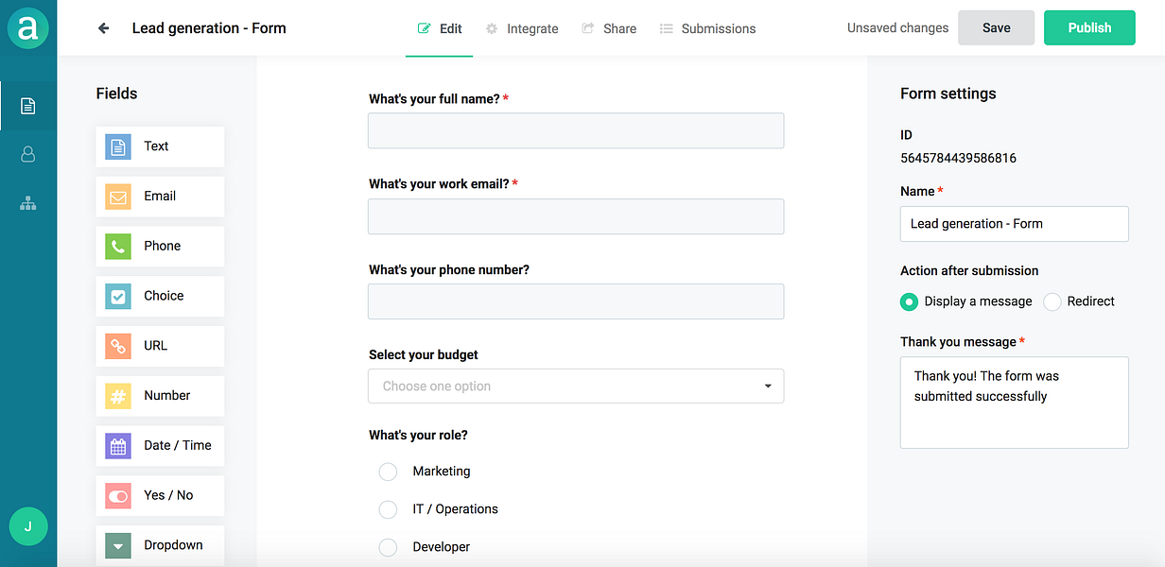Add an Email field label

click(x=160, y=197)
